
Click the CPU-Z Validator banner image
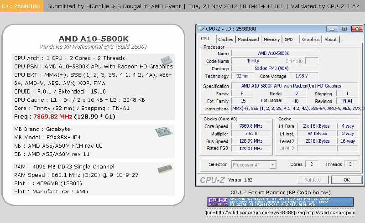coord(280,202)
